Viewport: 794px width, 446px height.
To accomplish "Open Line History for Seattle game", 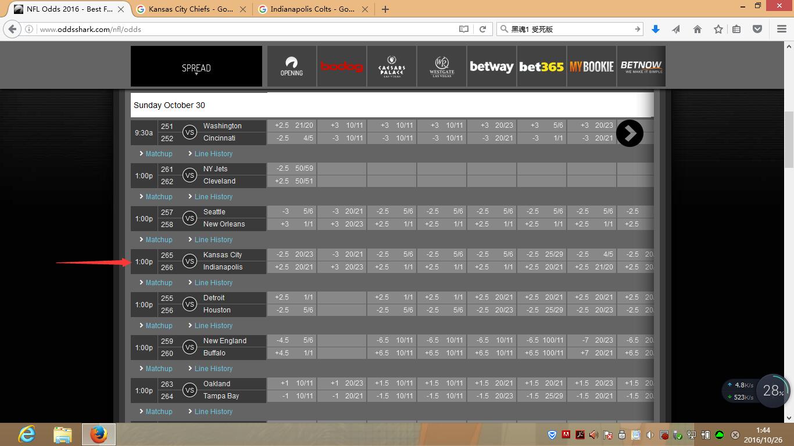I will 213,240.
